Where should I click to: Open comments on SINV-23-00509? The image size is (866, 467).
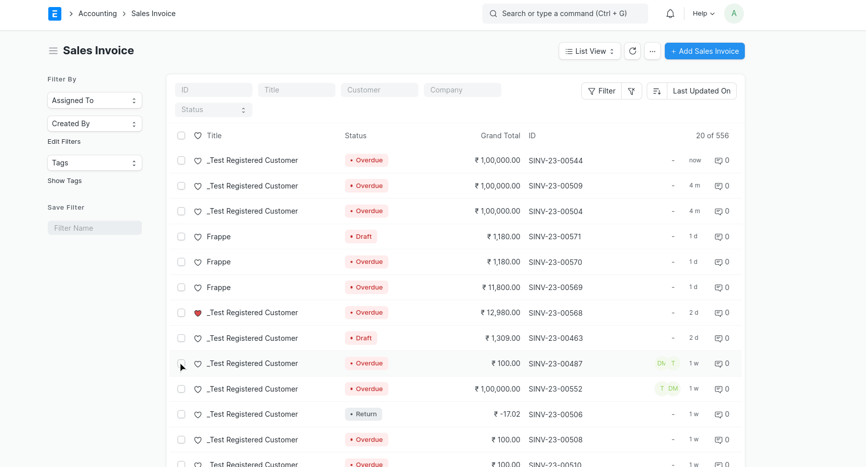tap(722, 186)
